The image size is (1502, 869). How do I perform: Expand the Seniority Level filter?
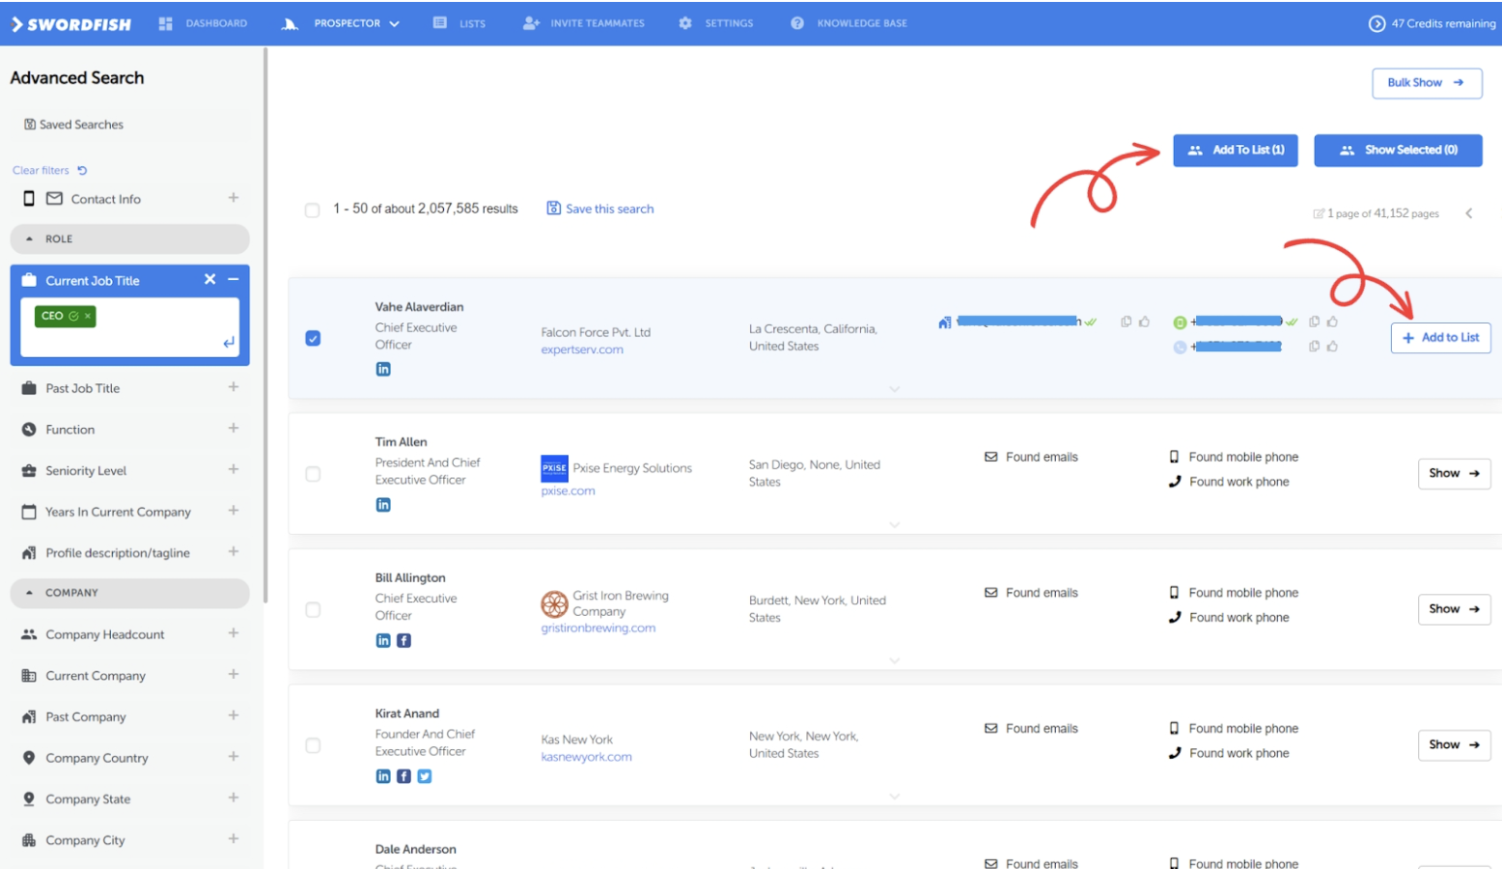[x=233, y=469]
